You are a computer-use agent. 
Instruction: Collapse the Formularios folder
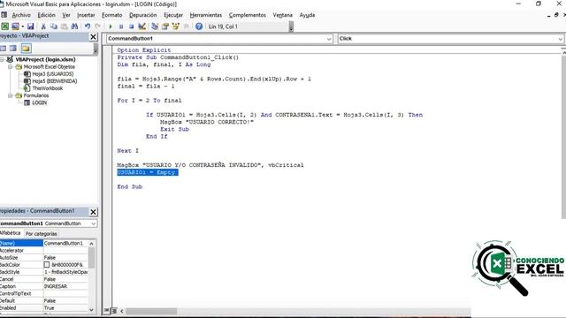coord(11,95)
